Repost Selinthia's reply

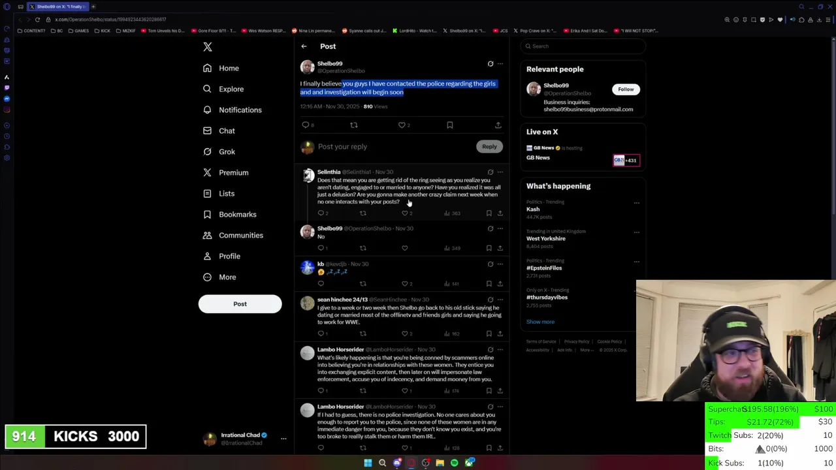coord(363,213)
